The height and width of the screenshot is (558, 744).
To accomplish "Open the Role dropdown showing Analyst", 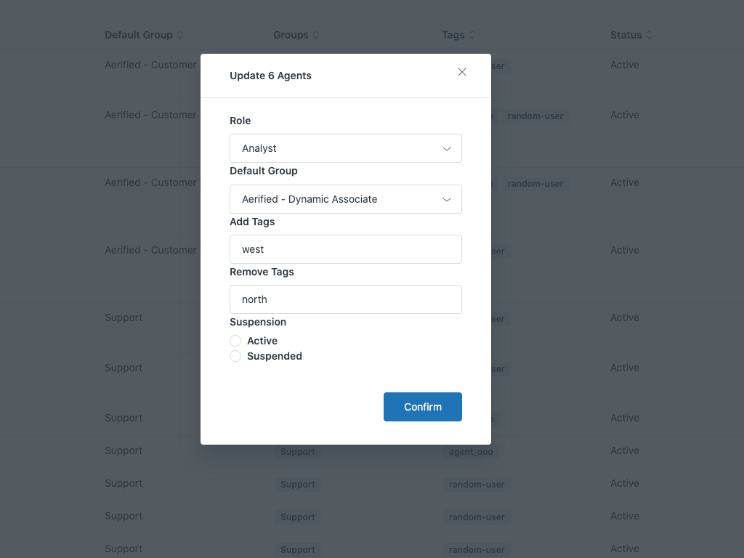I will click(345, 148).
